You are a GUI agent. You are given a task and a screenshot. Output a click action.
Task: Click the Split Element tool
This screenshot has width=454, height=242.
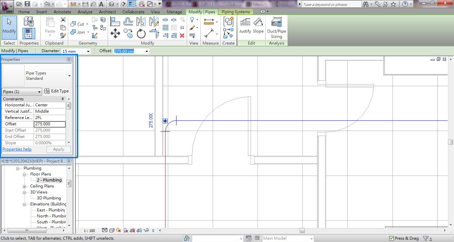pyautogui.click(x=166, y=20)
